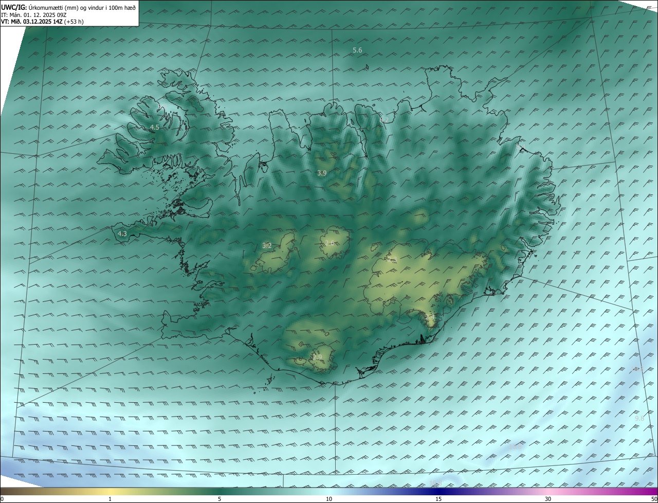Click the color scale tick label '50'
The width and height of the screenshot is (658, 503).
pyautogui.click(x=654, y=499)
